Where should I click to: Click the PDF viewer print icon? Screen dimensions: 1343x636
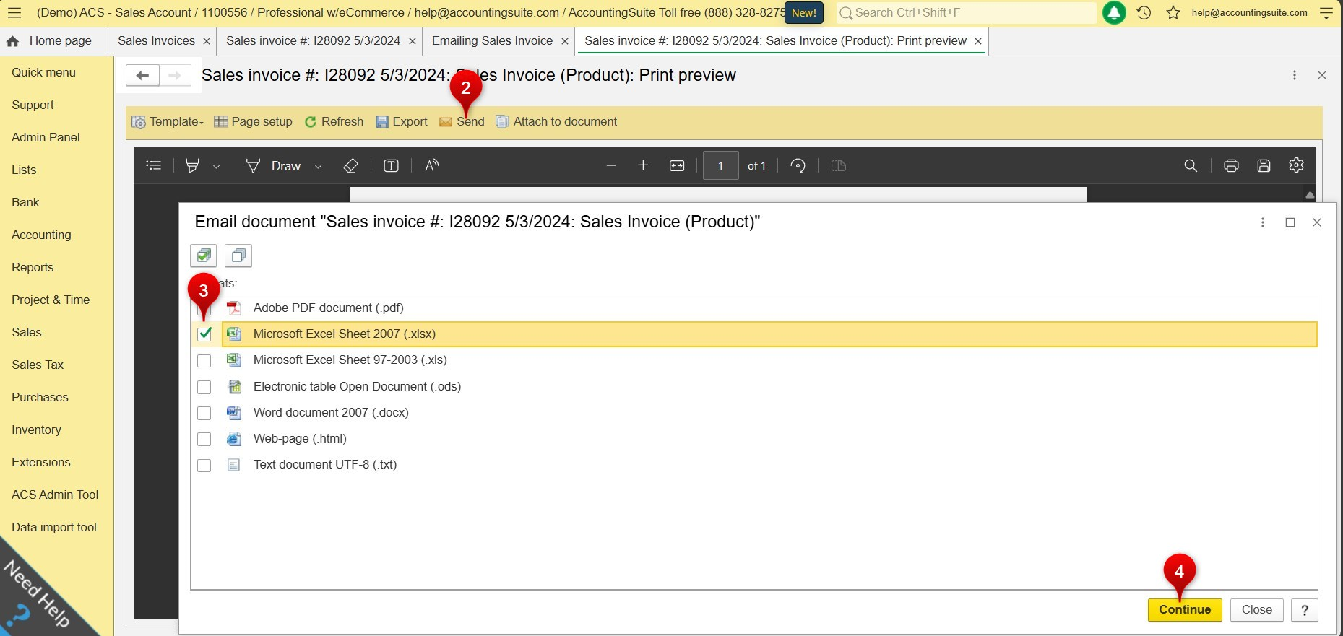point(1231,165)
